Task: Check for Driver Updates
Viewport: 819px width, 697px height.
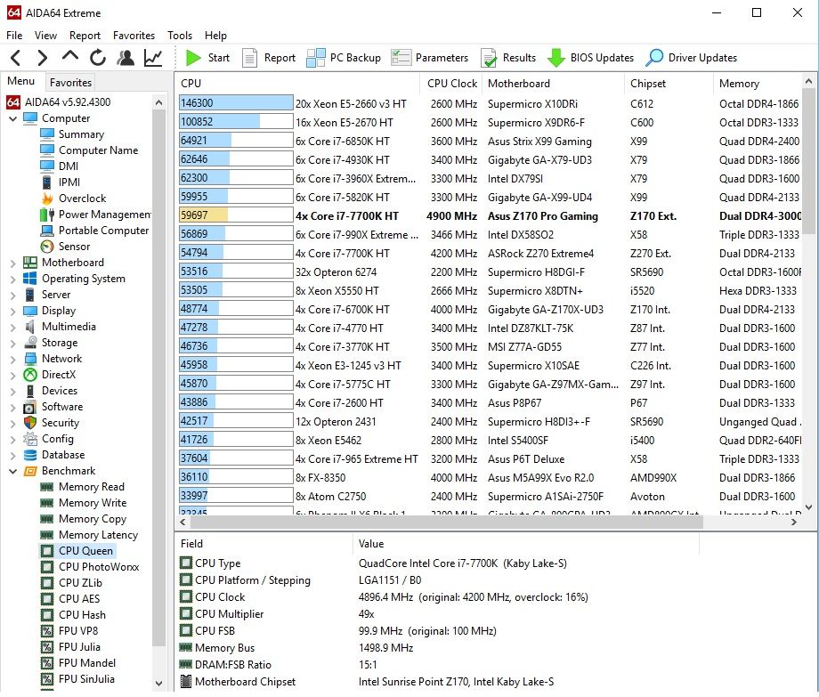Action: [x=691, y=58]
